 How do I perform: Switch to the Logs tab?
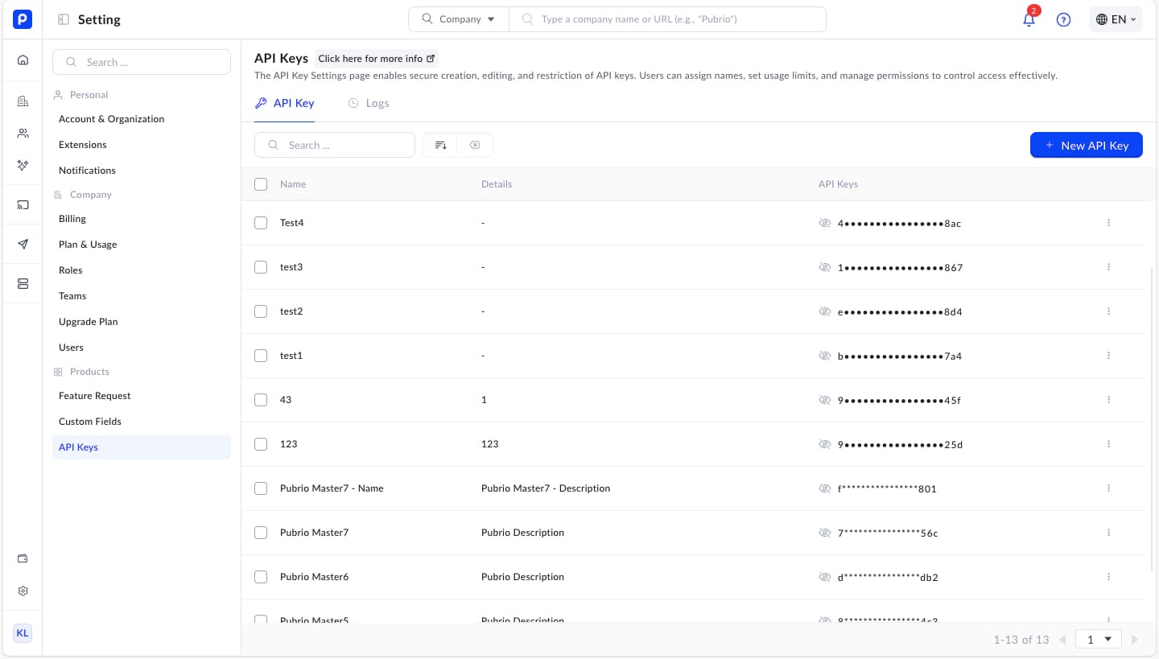[369, 103]
